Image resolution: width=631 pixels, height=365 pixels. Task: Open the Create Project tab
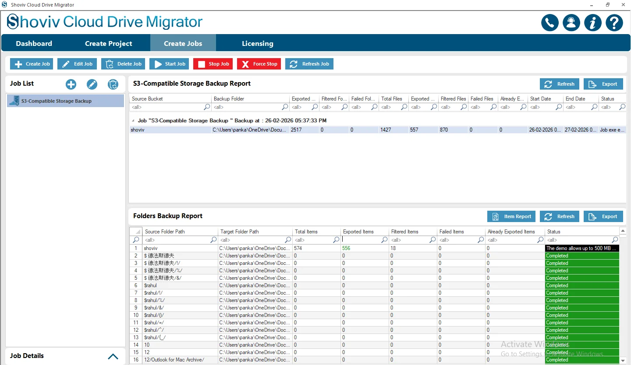[109, 43]
